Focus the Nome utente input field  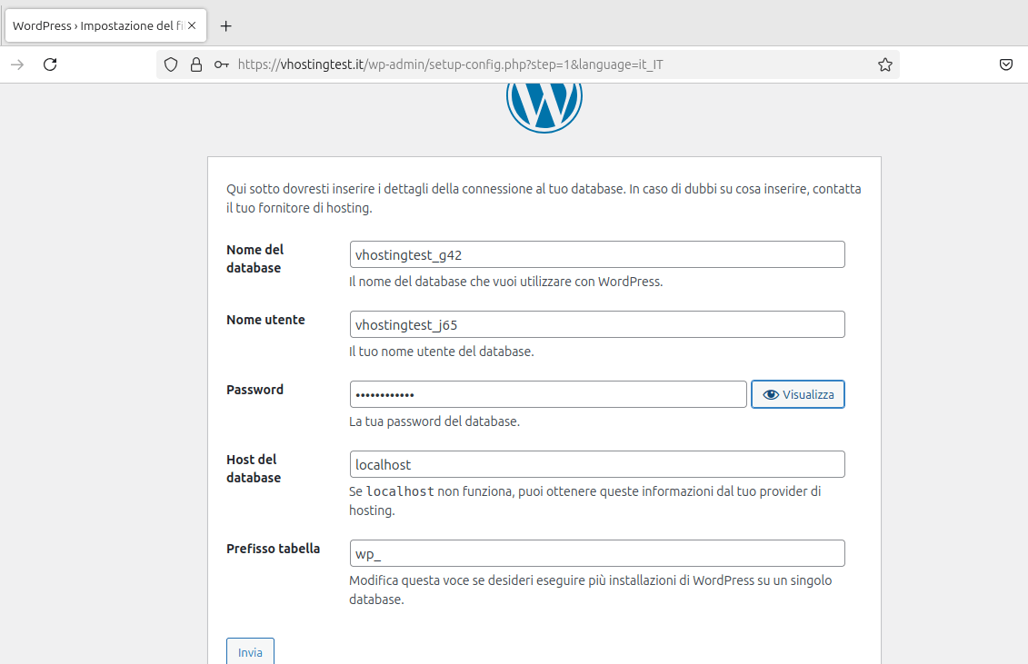pos(596,324)
